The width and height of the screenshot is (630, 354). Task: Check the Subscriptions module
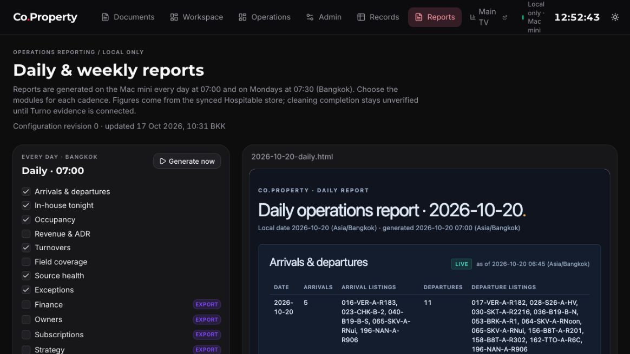[26, 335]
